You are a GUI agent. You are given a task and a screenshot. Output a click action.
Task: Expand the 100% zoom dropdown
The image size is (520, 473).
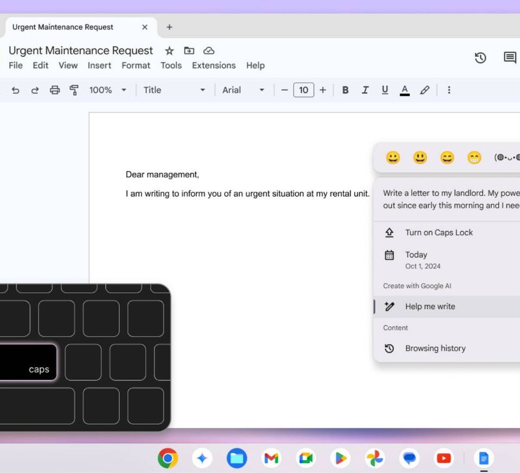[107, 90]
